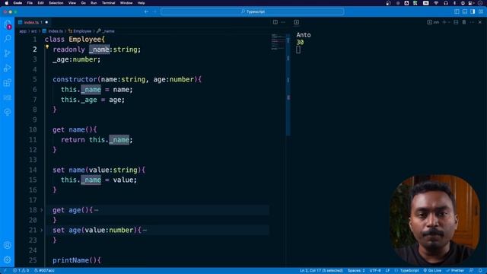Open the Selection menu

click(56, 3)
